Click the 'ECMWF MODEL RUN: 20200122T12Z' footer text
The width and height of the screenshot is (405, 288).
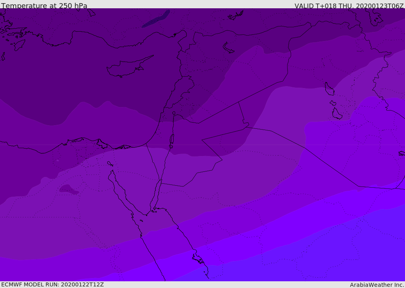(53, 285)
